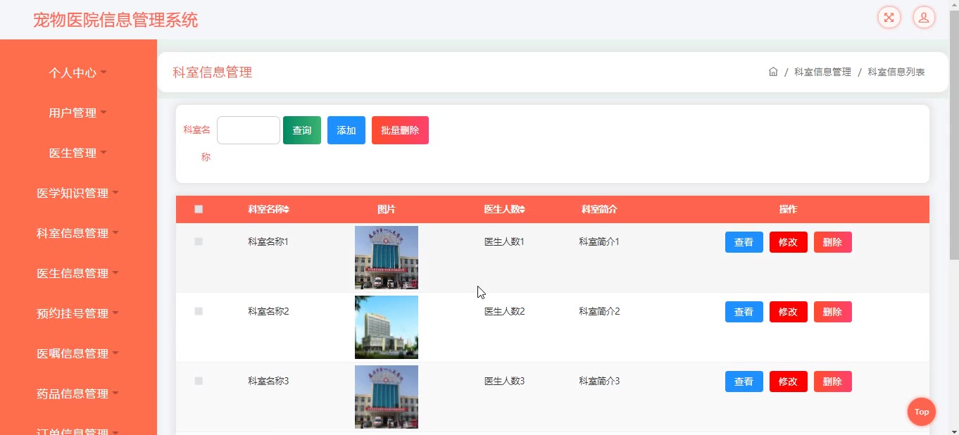
Task: Click the page vertical scrollbar
Action: [953, 141]
